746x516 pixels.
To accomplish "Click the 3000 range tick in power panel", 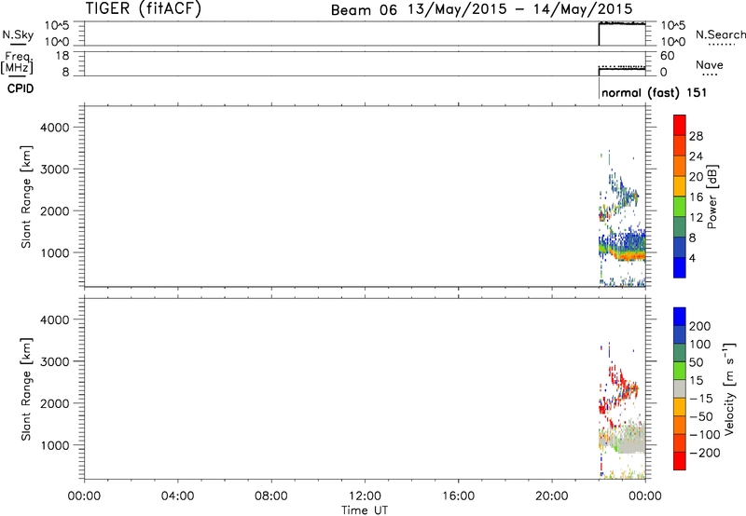I will pos(55,170).
